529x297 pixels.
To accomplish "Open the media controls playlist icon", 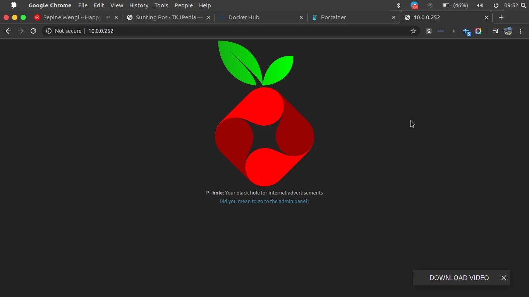I will point(495,31).
